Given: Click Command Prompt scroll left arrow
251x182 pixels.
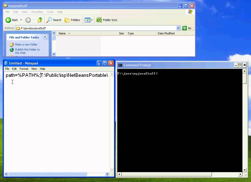Looking at the screenshot, I should (119, 174).
